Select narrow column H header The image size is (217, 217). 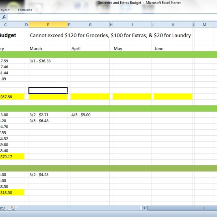point(111,25)
